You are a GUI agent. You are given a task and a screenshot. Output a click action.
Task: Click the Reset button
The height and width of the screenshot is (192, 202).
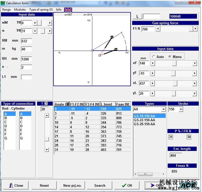44,185
